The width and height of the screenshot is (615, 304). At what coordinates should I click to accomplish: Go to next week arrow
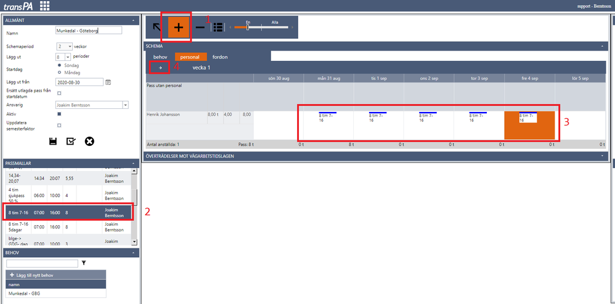(x=160, y=67)
